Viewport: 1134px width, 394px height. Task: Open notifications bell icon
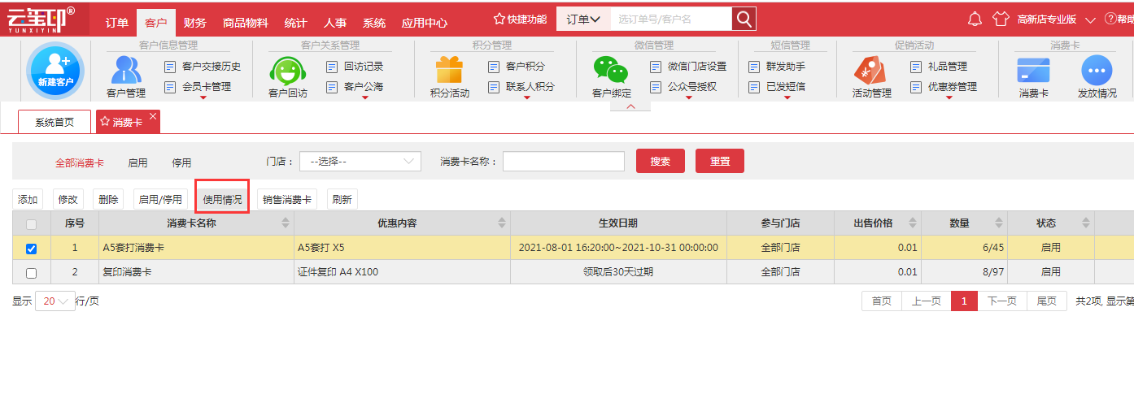(975, 19)
